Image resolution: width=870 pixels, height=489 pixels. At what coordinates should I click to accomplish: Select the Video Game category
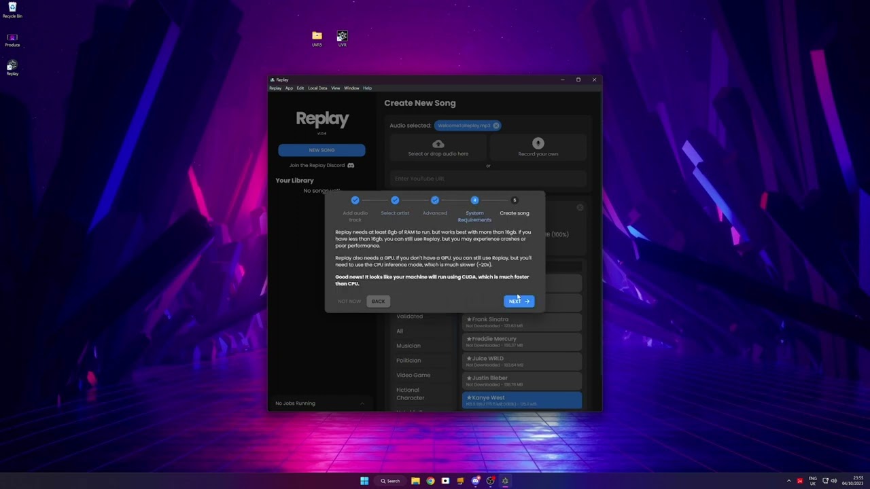click(x=413, y=375)
